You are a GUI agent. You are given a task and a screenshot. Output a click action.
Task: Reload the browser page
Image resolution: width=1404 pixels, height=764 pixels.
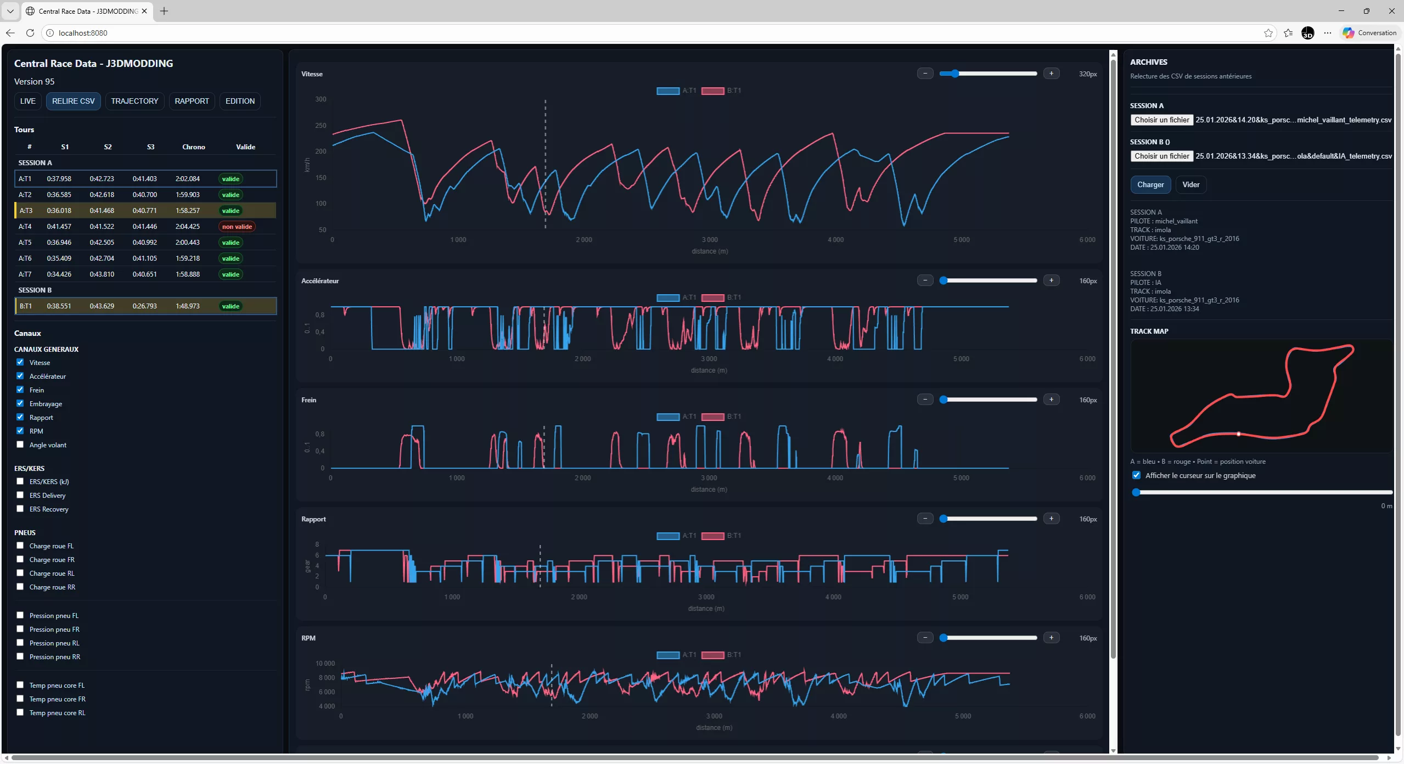point(30,33)
